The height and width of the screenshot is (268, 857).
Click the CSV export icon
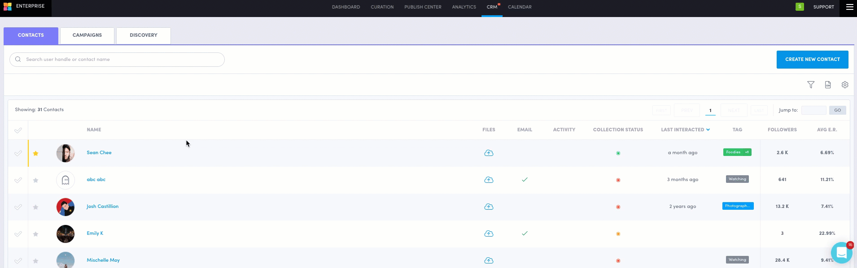828,85
